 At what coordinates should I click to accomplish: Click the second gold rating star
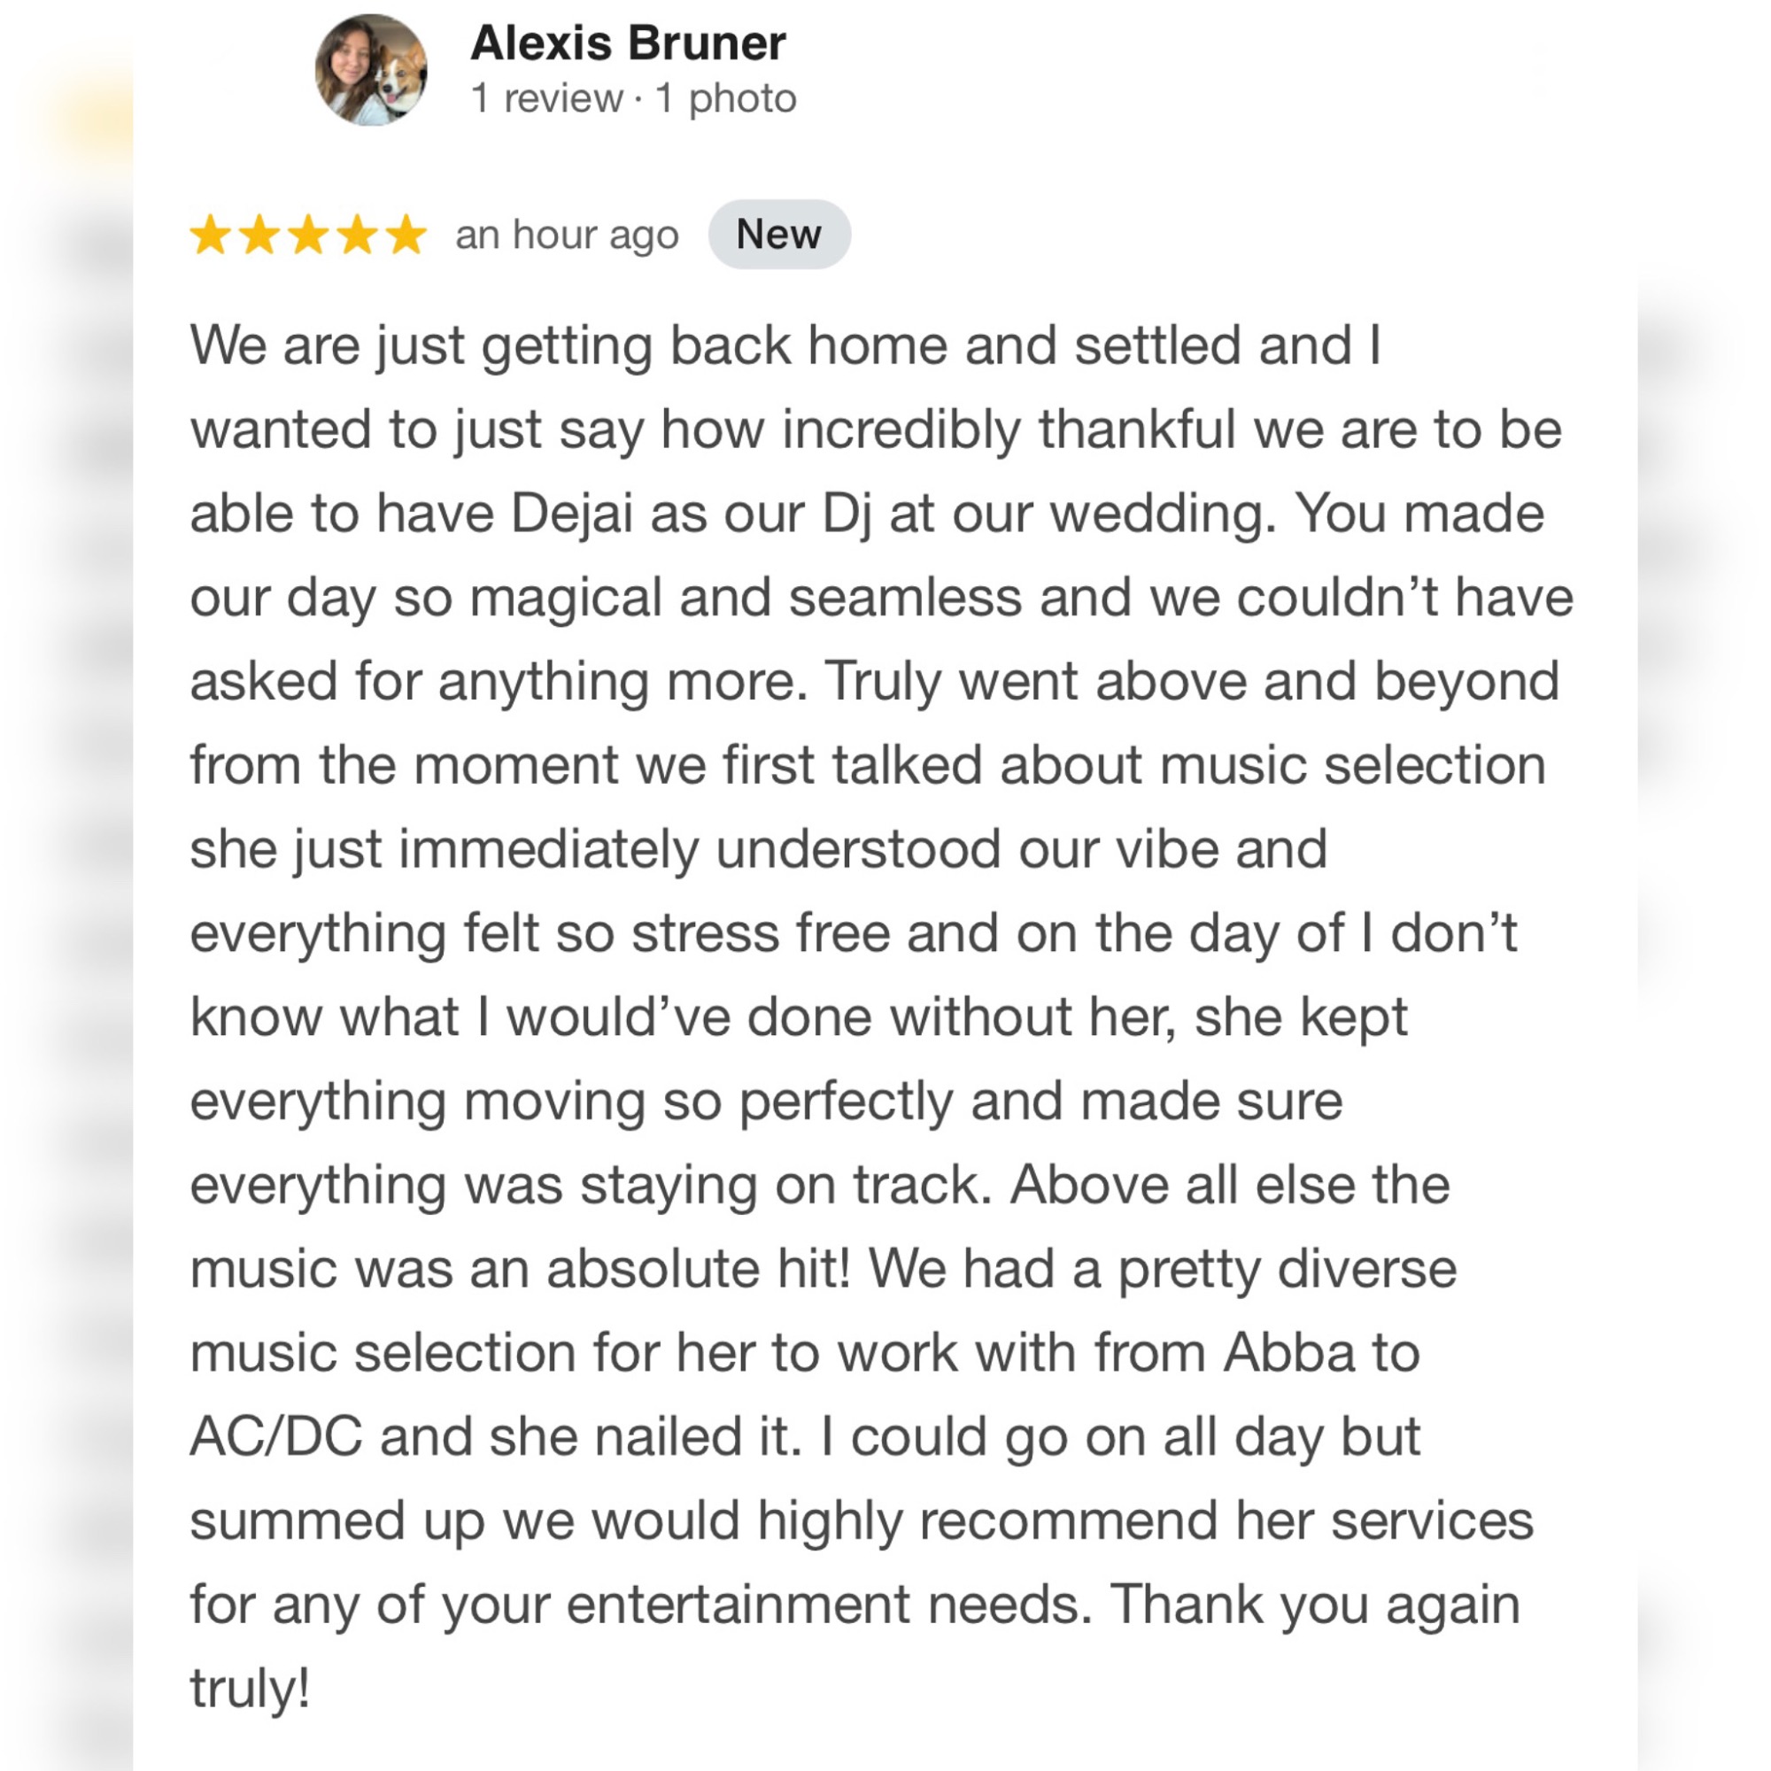(x=259, y=235)
